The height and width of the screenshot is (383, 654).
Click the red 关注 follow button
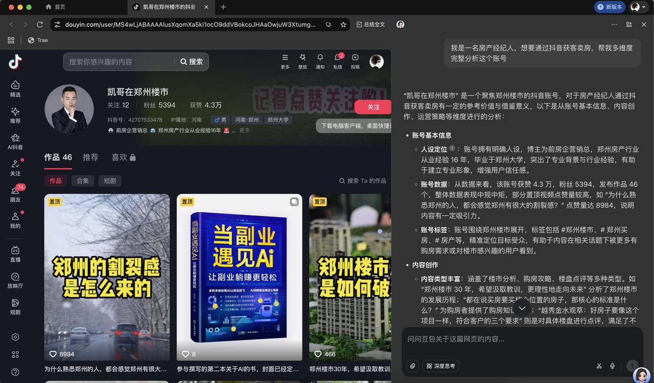click(x=372, y=107)
